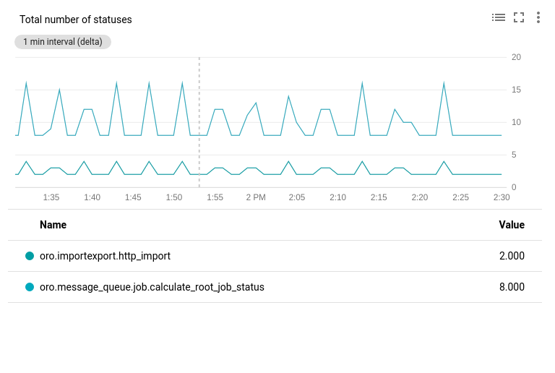Click the 8.000 value in legend

tap(512, 287)
